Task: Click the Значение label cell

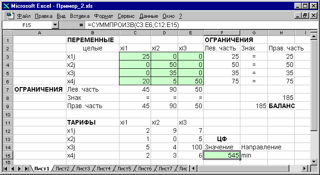Action: click(x=222, y=147)
